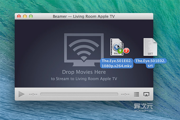Select the The.Eye.S01E02.1080p.x264.mkv filename label
Viewport: 180px width, 120px height.
[x=117, y=63]
